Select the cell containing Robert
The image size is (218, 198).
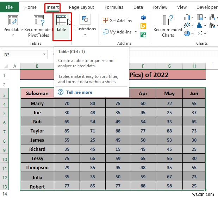(37, 186)
